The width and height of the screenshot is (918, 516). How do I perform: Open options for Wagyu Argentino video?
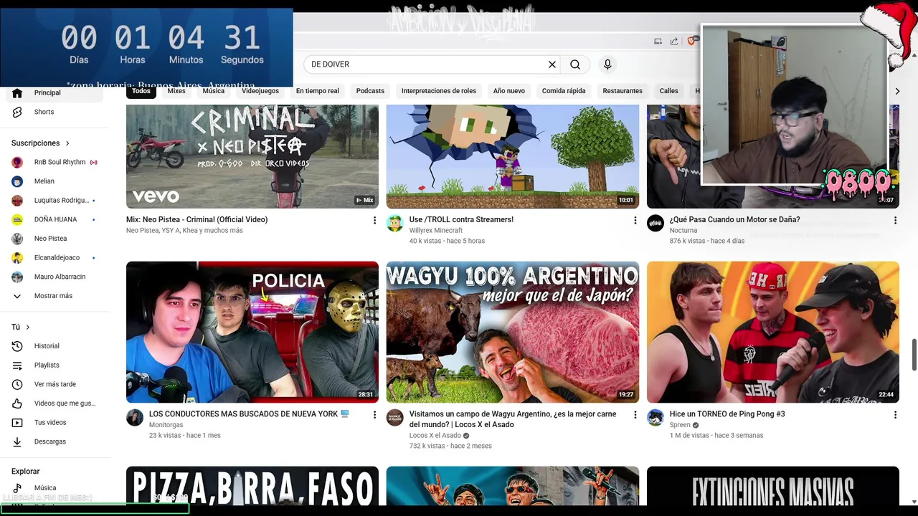coord(635,415)
